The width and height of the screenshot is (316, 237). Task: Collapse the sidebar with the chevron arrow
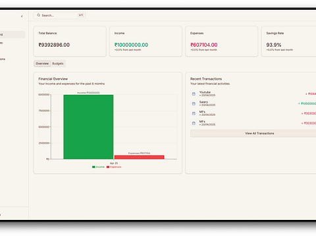tap(22, 16)
